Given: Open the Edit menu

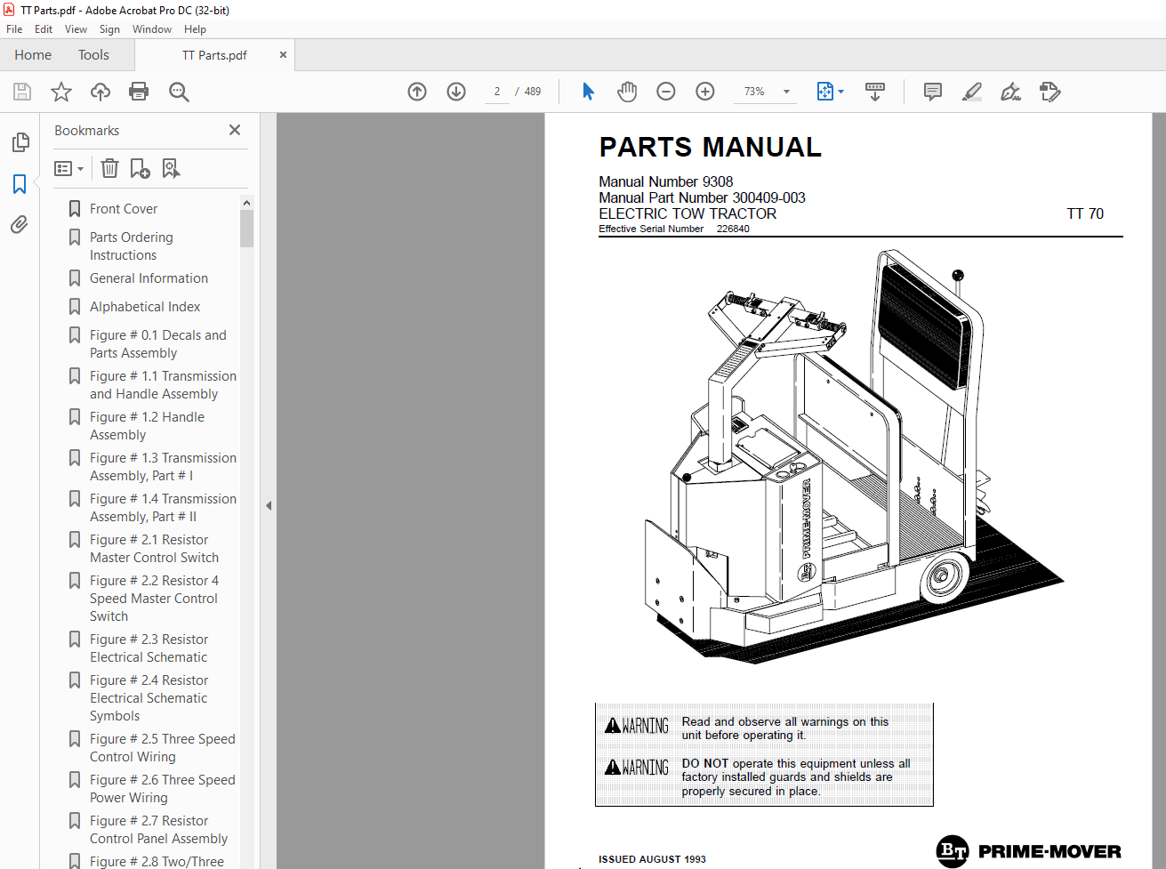Looking at the screenshot, I should point(44,29).
